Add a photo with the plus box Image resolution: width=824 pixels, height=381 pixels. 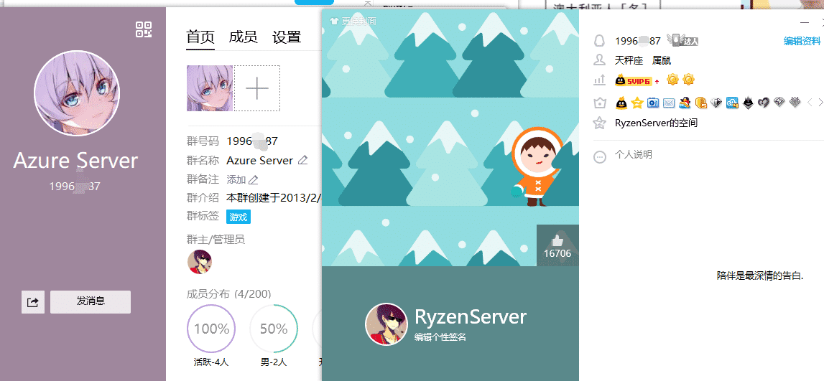pos(257,88)
